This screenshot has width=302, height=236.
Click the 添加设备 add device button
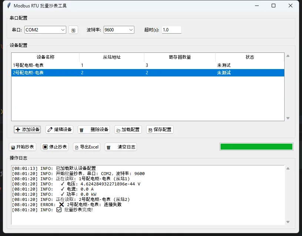click(x=27, y=130)
